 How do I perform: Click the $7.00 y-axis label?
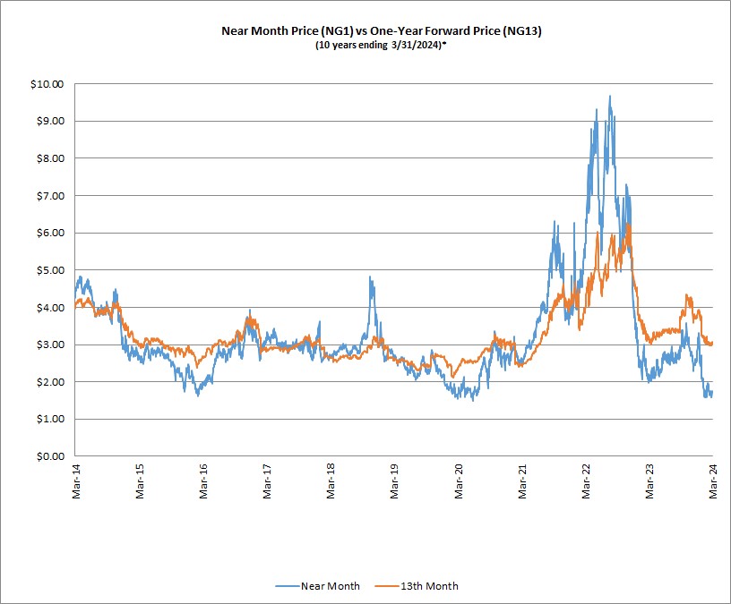point(50,196)
